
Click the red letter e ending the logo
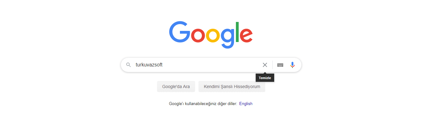click(246, 36)
